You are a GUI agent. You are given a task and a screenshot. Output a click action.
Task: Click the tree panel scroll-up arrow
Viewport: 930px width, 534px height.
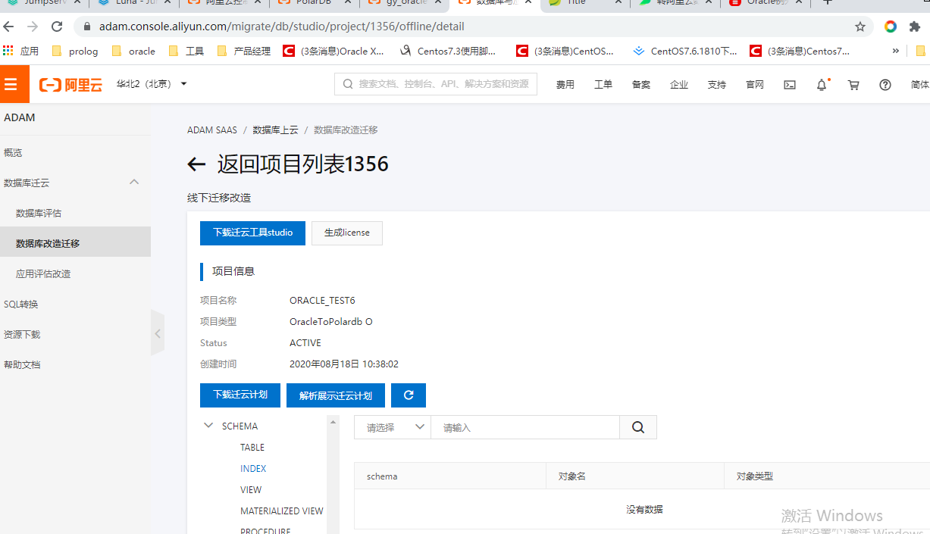coord(333,421)
